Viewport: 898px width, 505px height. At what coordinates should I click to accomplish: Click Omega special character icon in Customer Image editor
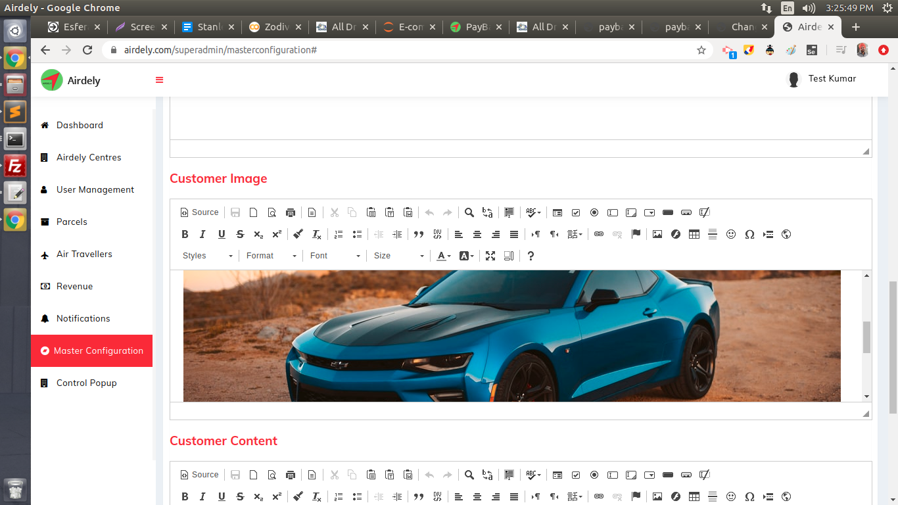tap(749, 234)
